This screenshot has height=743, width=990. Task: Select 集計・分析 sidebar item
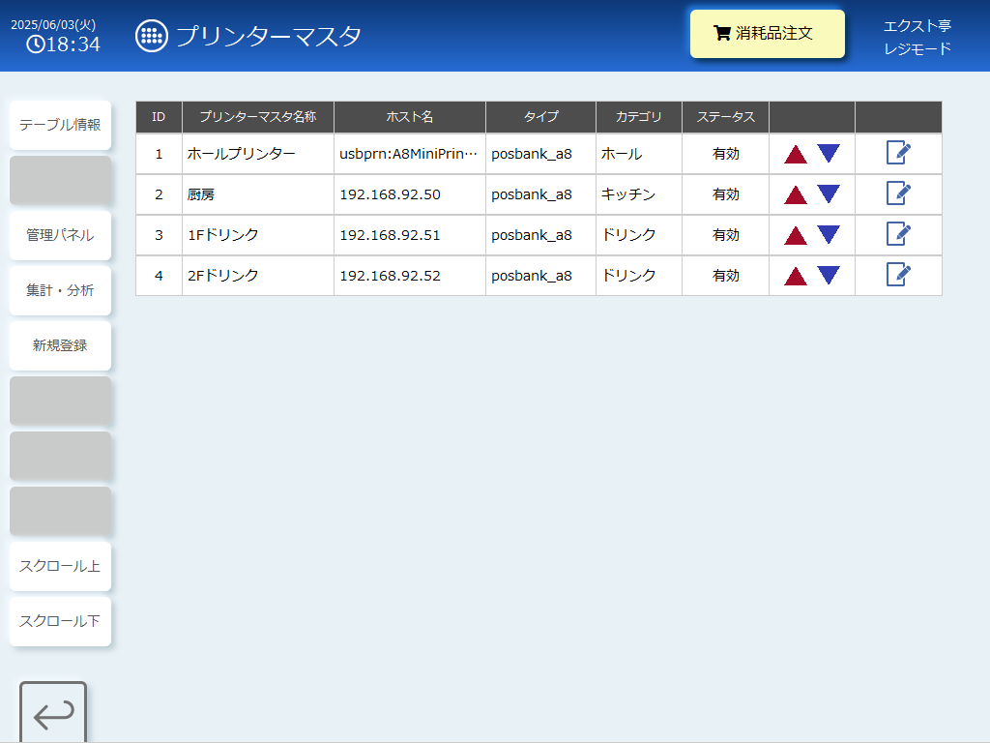coord(60,290)
